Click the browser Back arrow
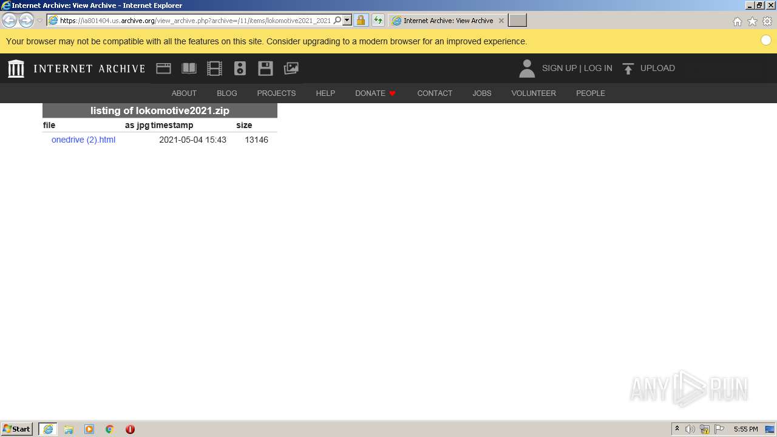The image size is (777, 437). point(10,21)
